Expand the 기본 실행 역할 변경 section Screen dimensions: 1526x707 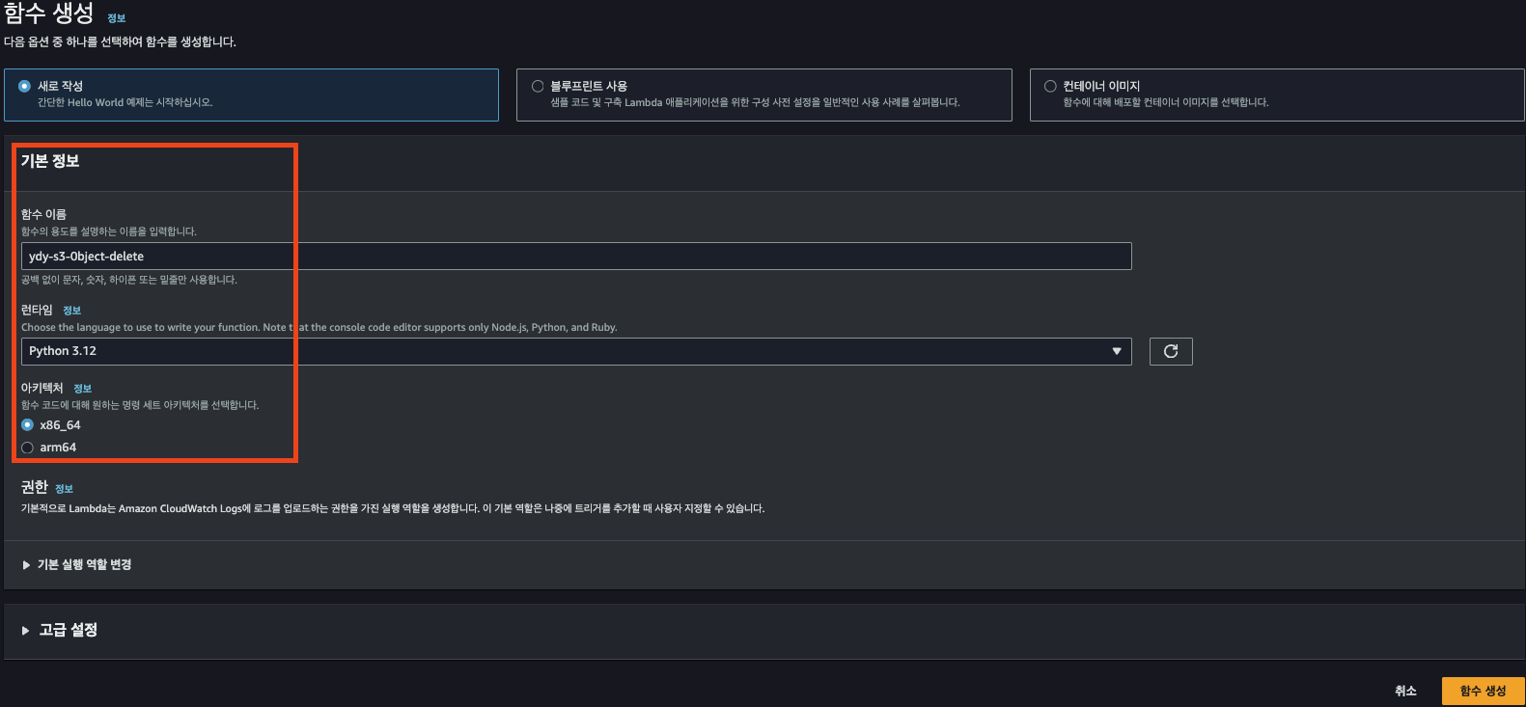(x=84, y=565)
